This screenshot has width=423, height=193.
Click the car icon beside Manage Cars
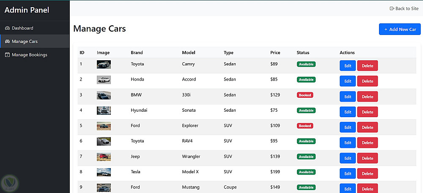(x=7, y=42)
